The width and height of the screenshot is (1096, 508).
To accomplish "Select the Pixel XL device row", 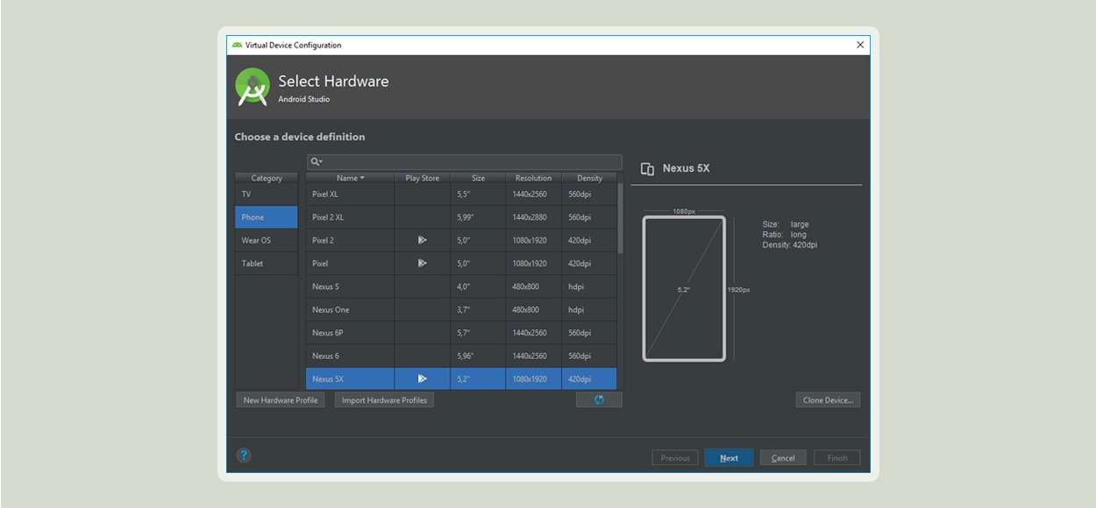I will point(461,194).
